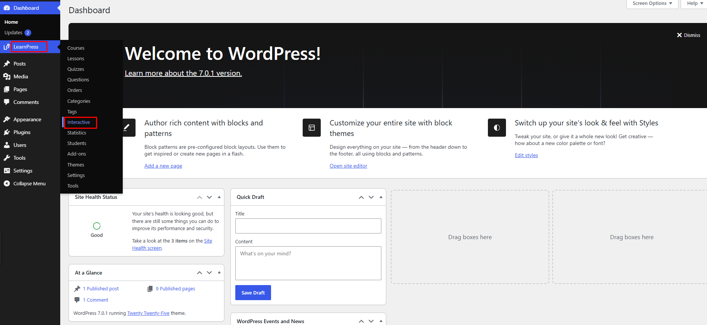Open the Screen Options dropdown
Screen dimensions: 707x325
(652, 4)
